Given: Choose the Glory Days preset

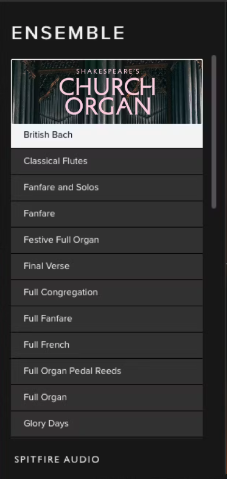Looking at the screenshot, I should [x=107, y=424].
